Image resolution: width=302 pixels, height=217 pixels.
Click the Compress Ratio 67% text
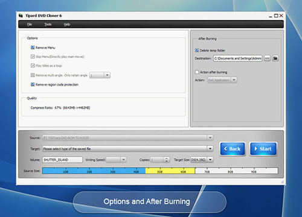click(x=60, y=108)
